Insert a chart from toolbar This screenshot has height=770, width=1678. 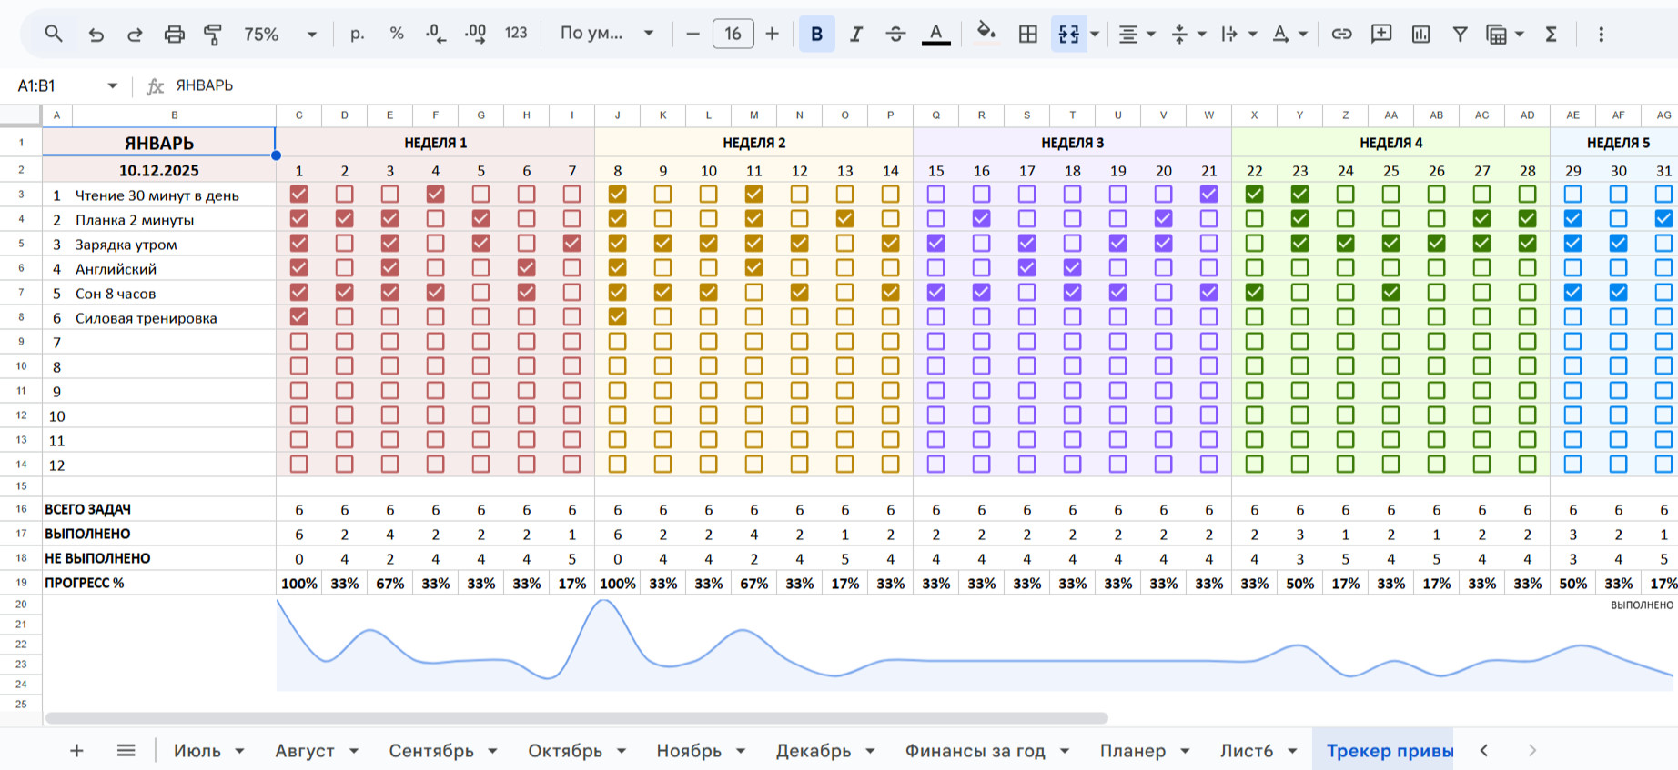[1420, 35]
